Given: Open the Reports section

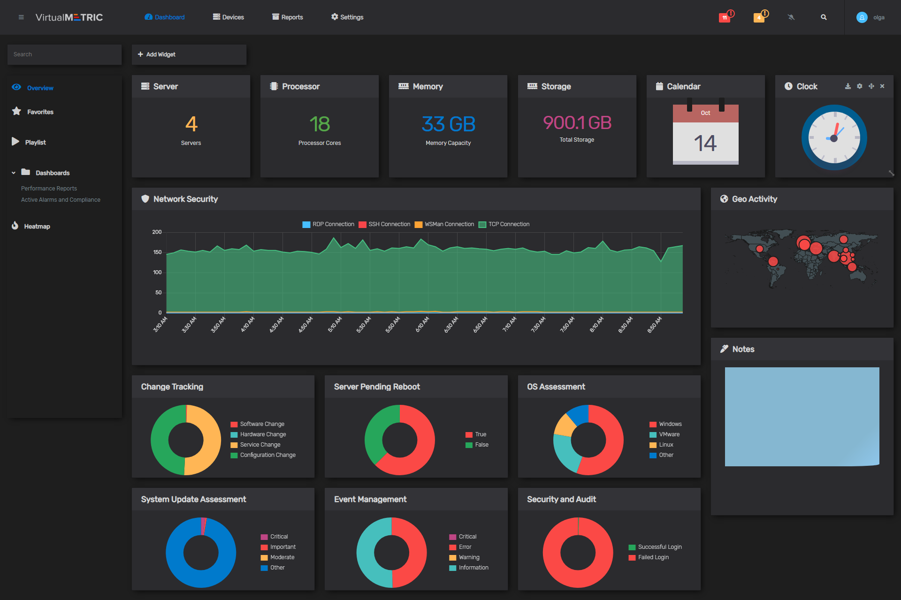Looking at the screenshot, I should 287,17.
